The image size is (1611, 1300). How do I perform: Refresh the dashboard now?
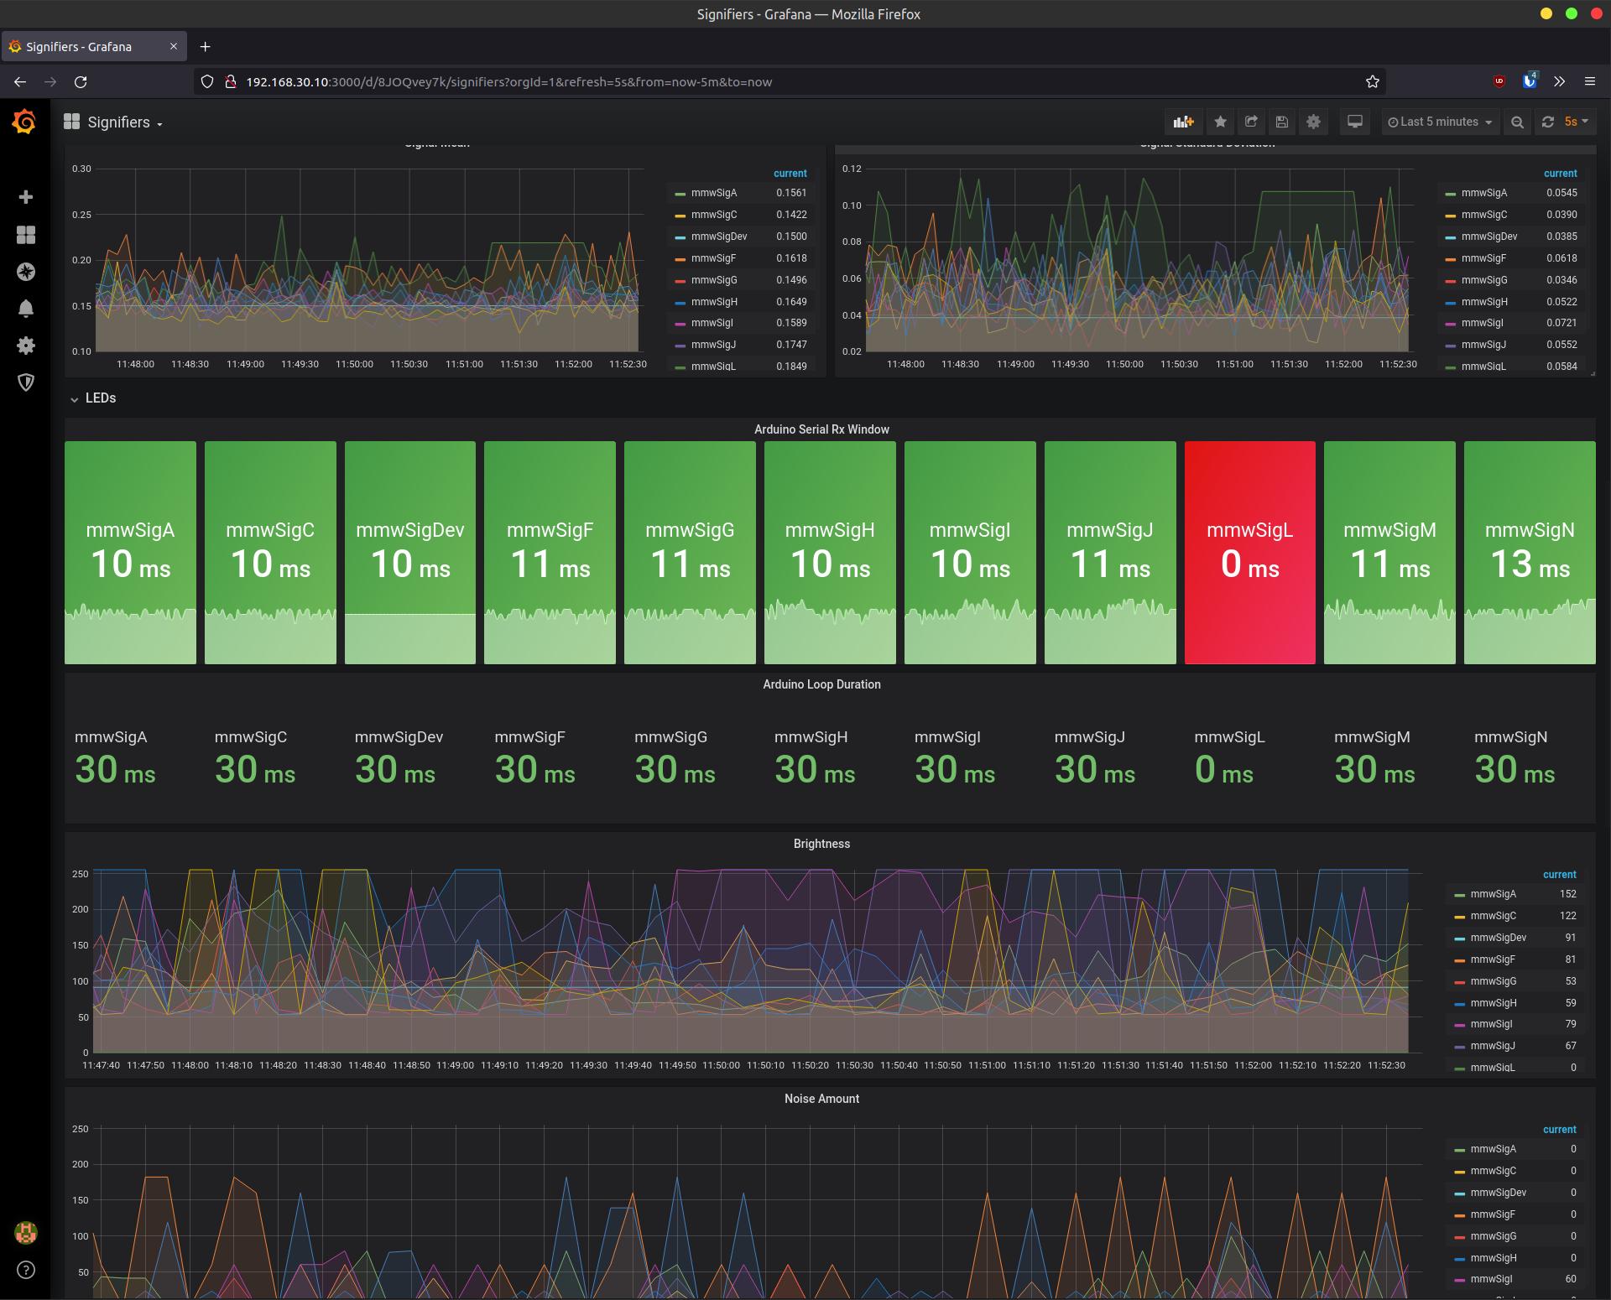[x=1548, y=122]
